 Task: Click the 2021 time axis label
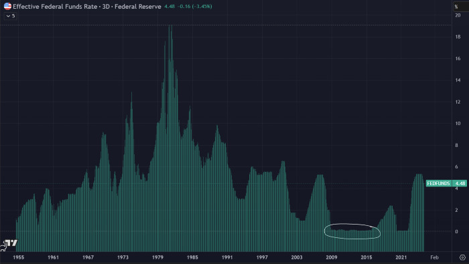[x=401, y=257]
